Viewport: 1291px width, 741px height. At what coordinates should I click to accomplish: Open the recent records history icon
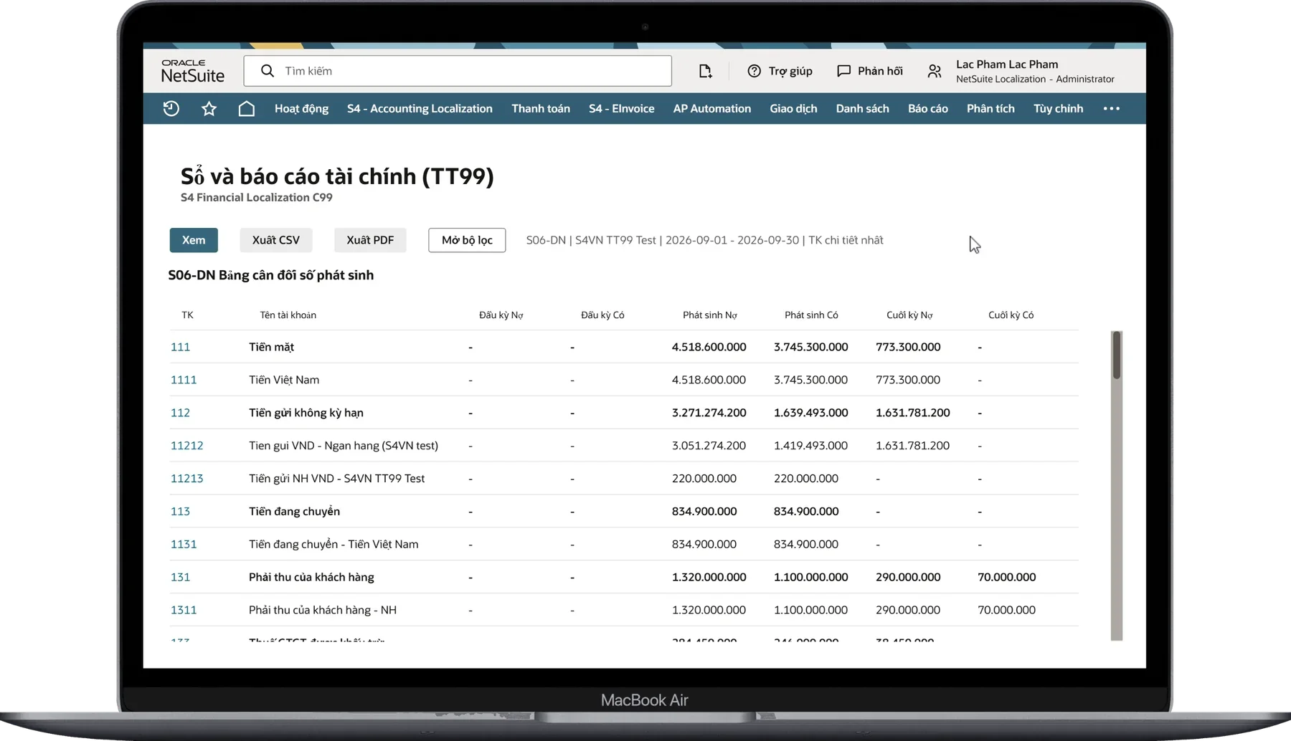(171, 108)
